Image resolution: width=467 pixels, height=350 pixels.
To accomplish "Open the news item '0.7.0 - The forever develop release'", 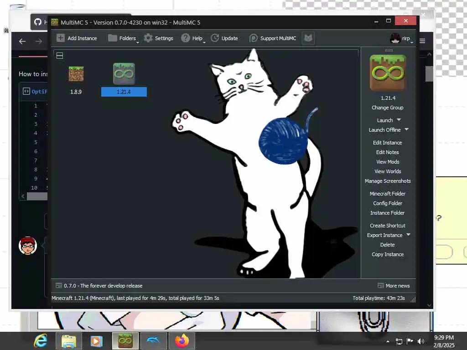I will click(x=99, y=286).
